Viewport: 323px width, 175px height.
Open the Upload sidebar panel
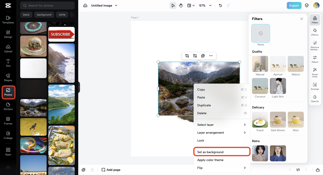point(8,49)
